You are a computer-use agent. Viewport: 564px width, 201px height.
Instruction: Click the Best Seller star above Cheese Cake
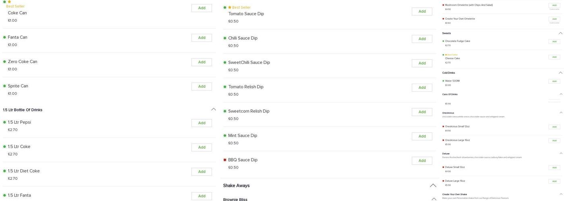point(446,55)
